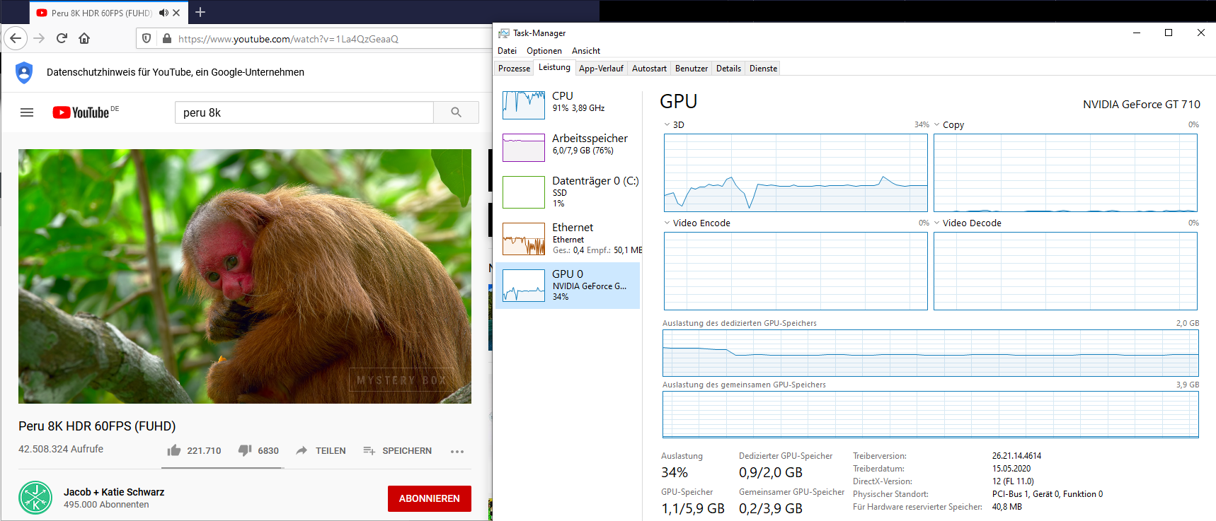Select the Arbeitsspeicher performance entry
Viewport: 1216px width, 521px height.
click(x=568, y=148)
